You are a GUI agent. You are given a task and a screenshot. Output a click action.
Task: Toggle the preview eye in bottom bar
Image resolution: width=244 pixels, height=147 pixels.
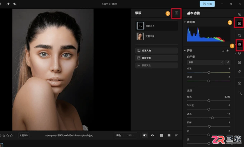click(x=152, y=135)
